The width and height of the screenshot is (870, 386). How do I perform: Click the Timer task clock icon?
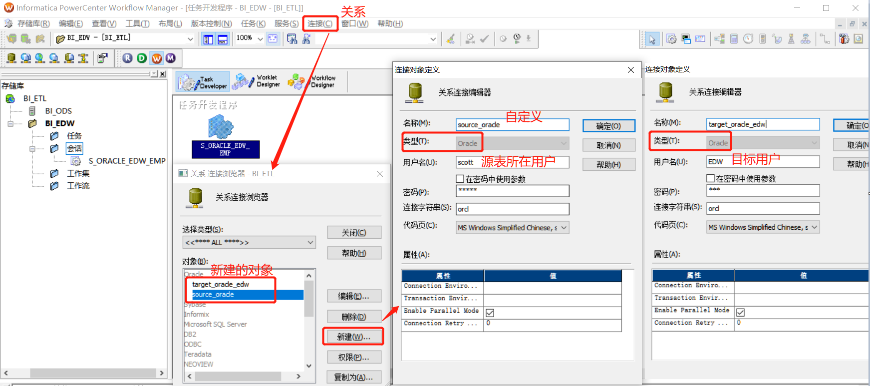pyautogui.click(x=748, y=39)
